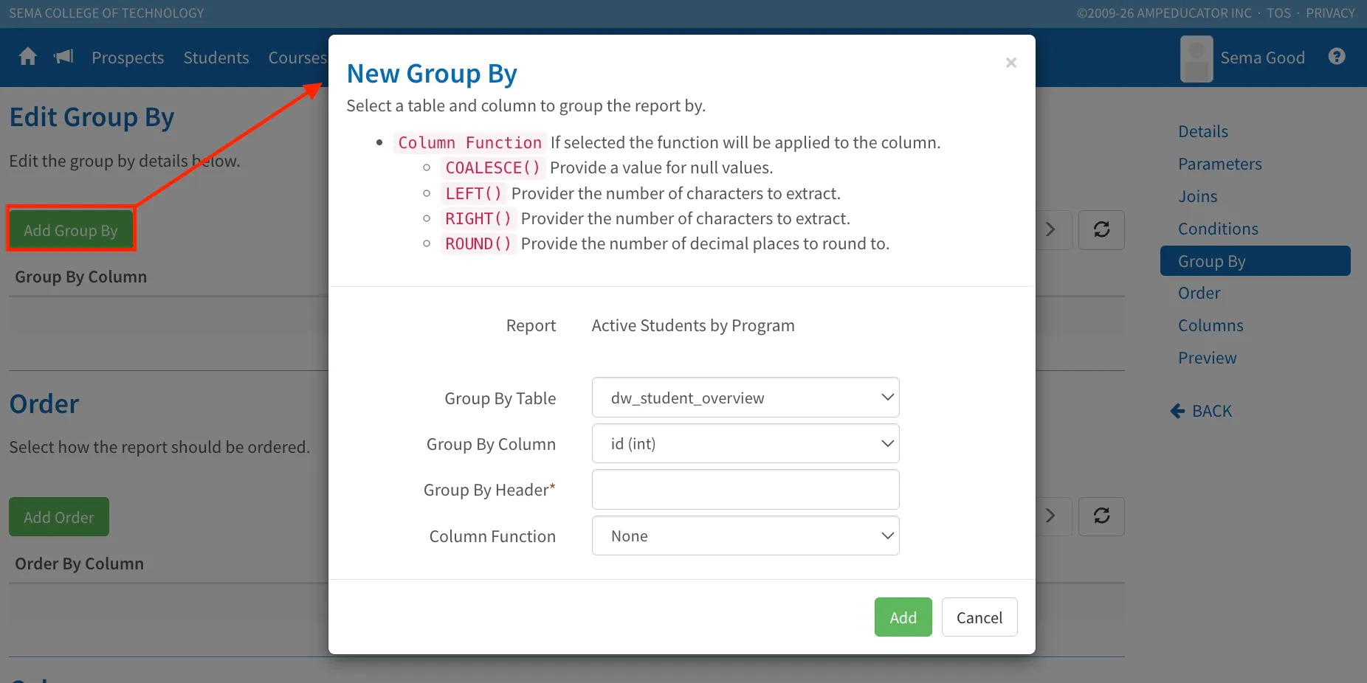
Task: Focus the Group By Header field
Action: [x=746, y=490]
